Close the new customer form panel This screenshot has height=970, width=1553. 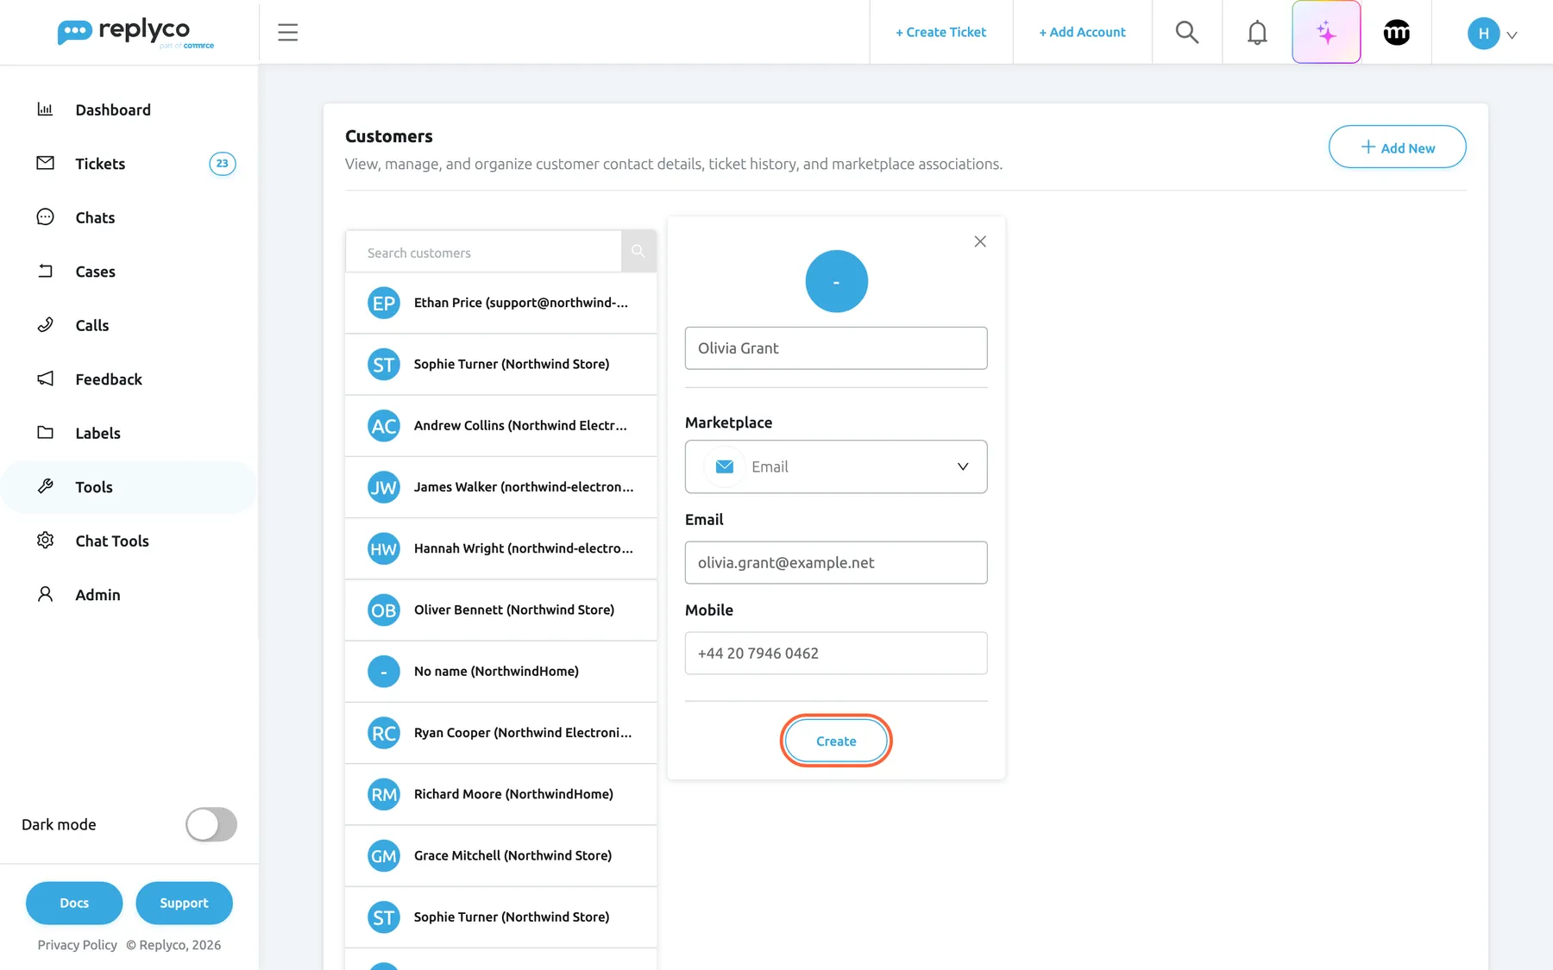980,241
